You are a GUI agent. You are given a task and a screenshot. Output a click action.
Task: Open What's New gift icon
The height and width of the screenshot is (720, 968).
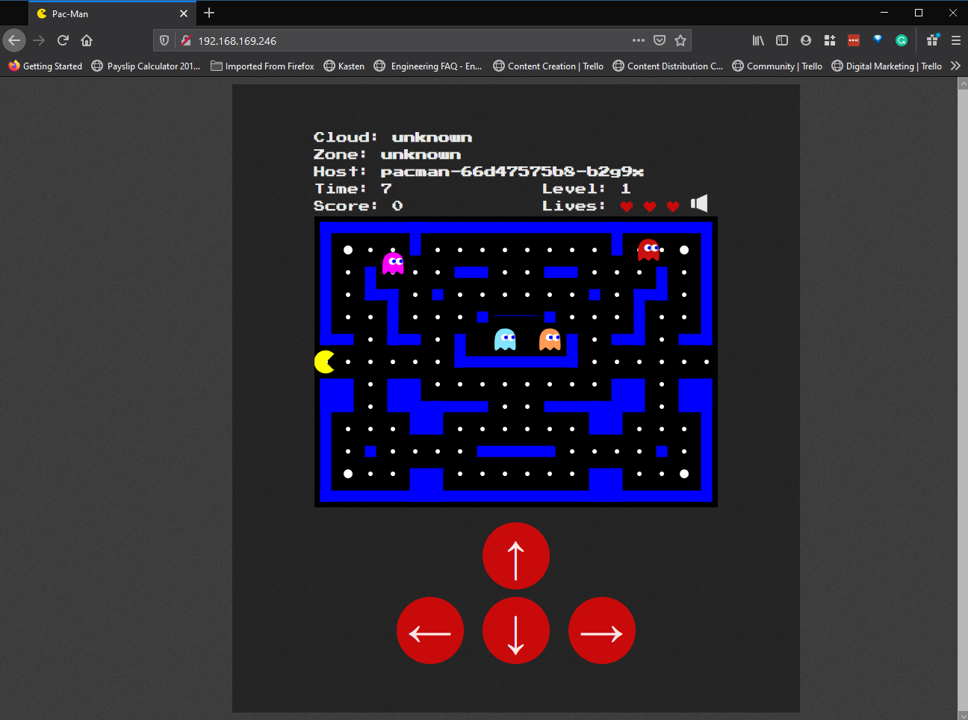tap(932, 40)
